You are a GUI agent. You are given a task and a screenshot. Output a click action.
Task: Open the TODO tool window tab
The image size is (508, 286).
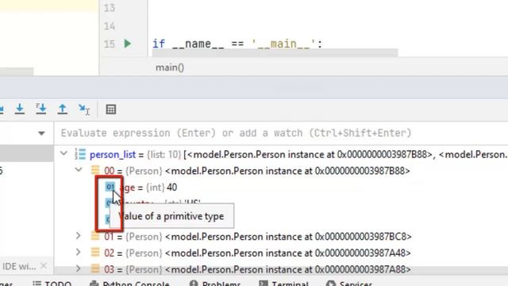click(52, 283)
